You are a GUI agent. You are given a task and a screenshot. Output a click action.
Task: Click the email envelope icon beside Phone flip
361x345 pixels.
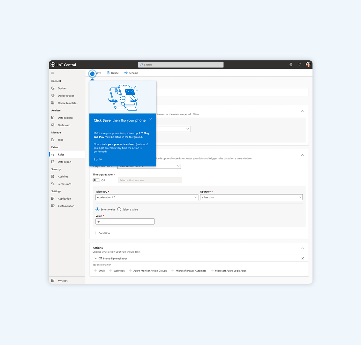(100, 258)
